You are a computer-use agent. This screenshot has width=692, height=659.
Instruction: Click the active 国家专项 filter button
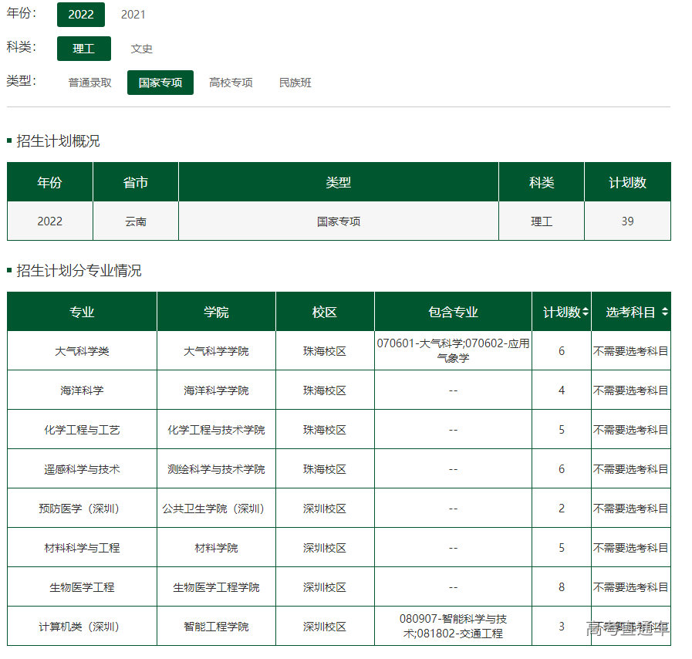160,83
